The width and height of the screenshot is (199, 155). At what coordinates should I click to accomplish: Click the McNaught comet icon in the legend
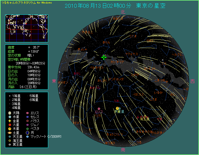point(27,136)
